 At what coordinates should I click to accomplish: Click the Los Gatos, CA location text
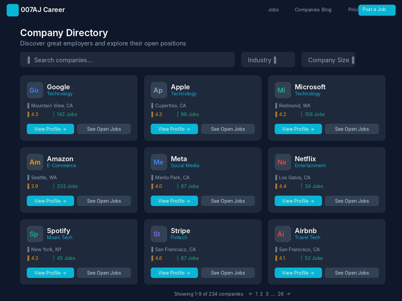click(295, 178)
